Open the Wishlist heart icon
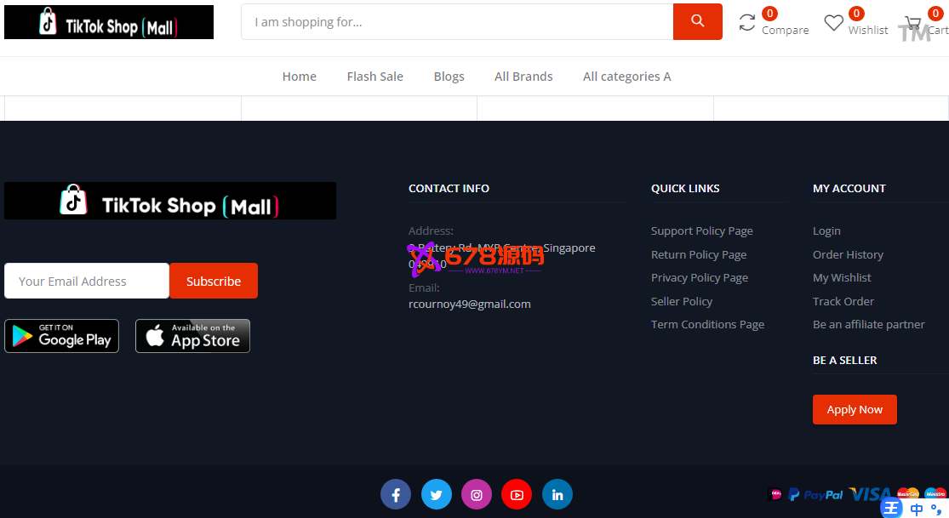 coord(833,23)
